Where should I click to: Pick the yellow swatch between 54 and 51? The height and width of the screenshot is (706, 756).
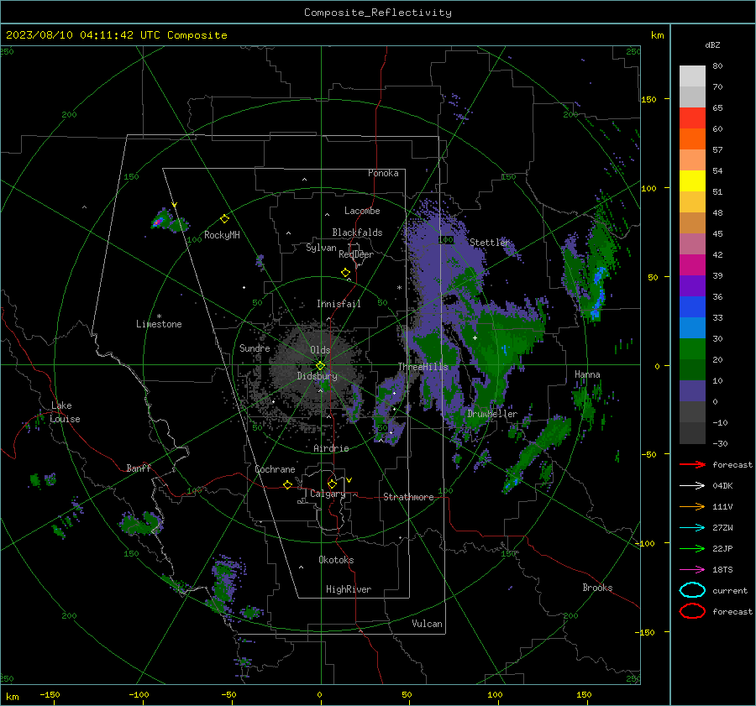tap(692, 181)
